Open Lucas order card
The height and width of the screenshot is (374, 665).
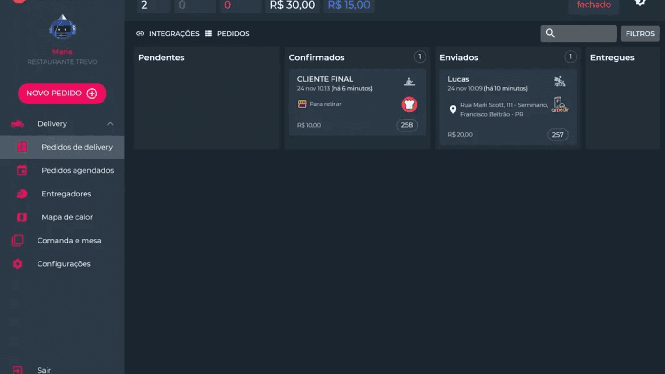click(508, 107)
